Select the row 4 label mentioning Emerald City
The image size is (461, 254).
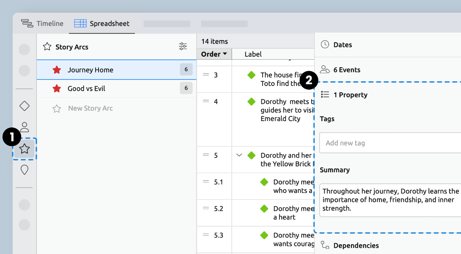click(287, 110)
